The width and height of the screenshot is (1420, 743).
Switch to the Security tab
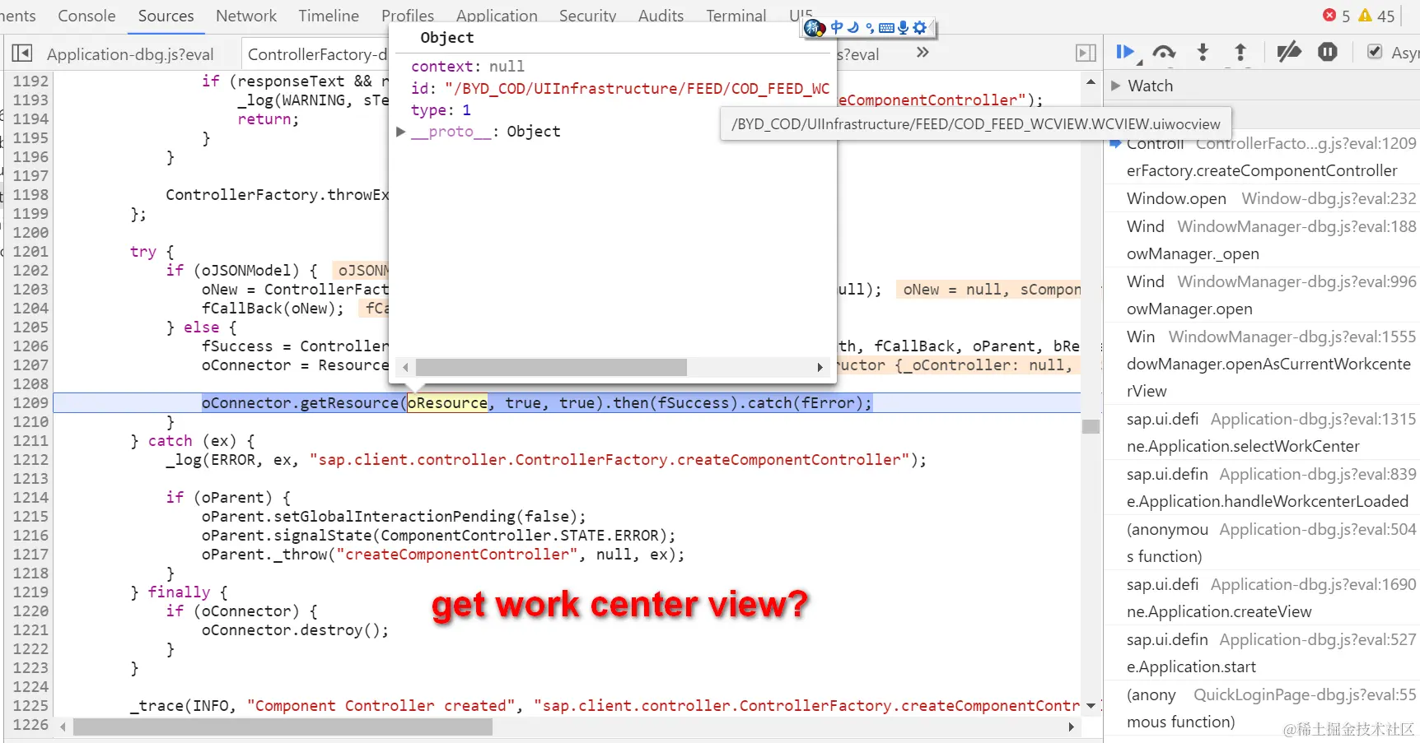587,16
